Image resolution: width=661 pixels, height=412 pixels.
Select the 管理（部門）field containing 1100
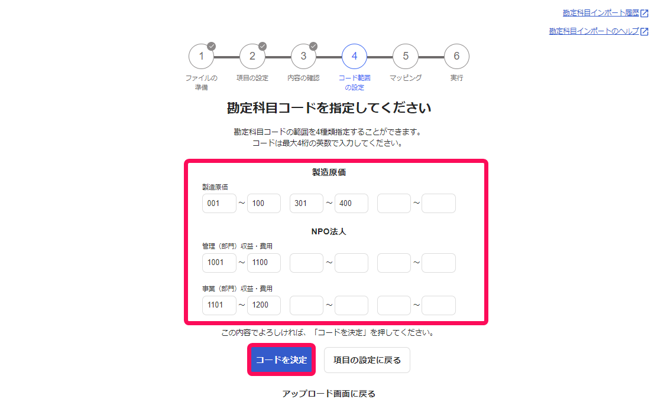click(x=264, y=263)
